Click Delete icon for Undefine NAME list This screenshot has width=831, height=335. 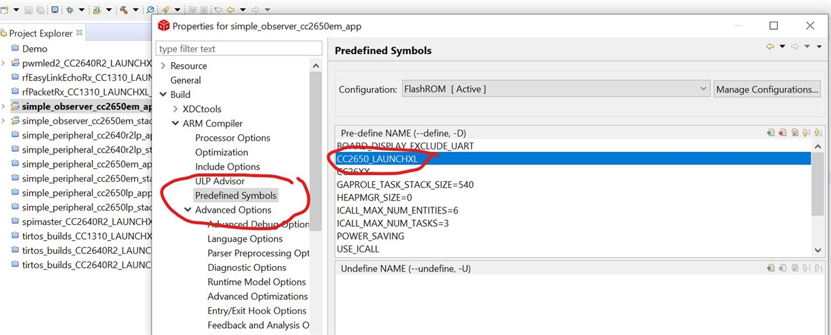click(782, 268)
